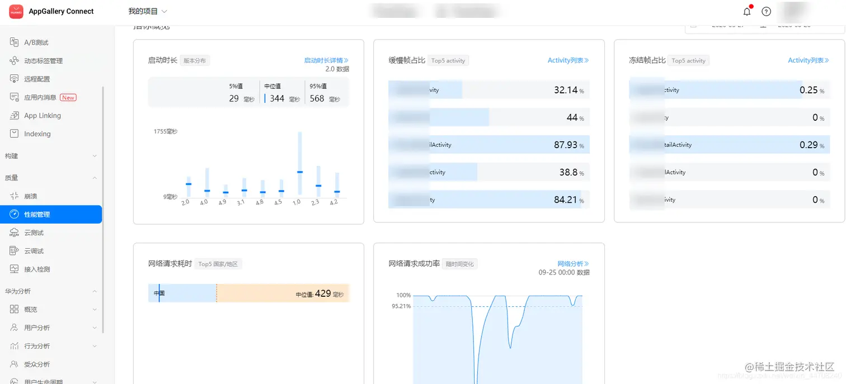Open the notification bell
This screenshot has height=384, width=846.
pos(747,11)
